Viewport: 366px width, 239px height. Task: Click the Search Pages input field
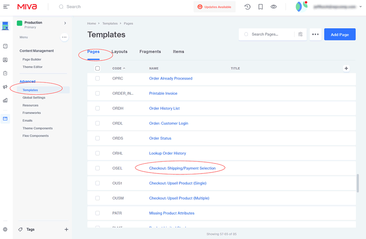[x=270, y=34]
